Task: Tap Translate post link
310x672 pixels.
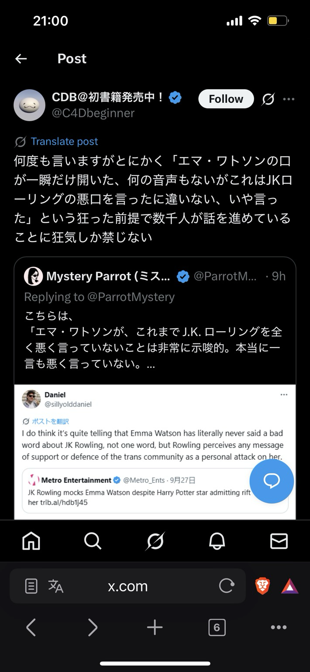Action: 64,141
